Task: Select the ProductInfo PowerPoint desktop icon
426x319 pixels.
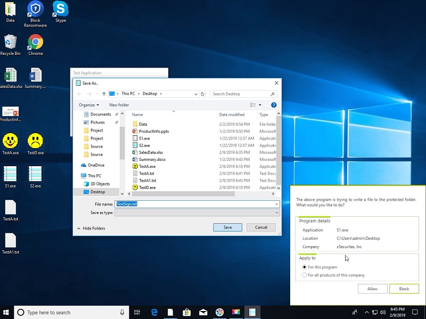Action: coord(10,113)
